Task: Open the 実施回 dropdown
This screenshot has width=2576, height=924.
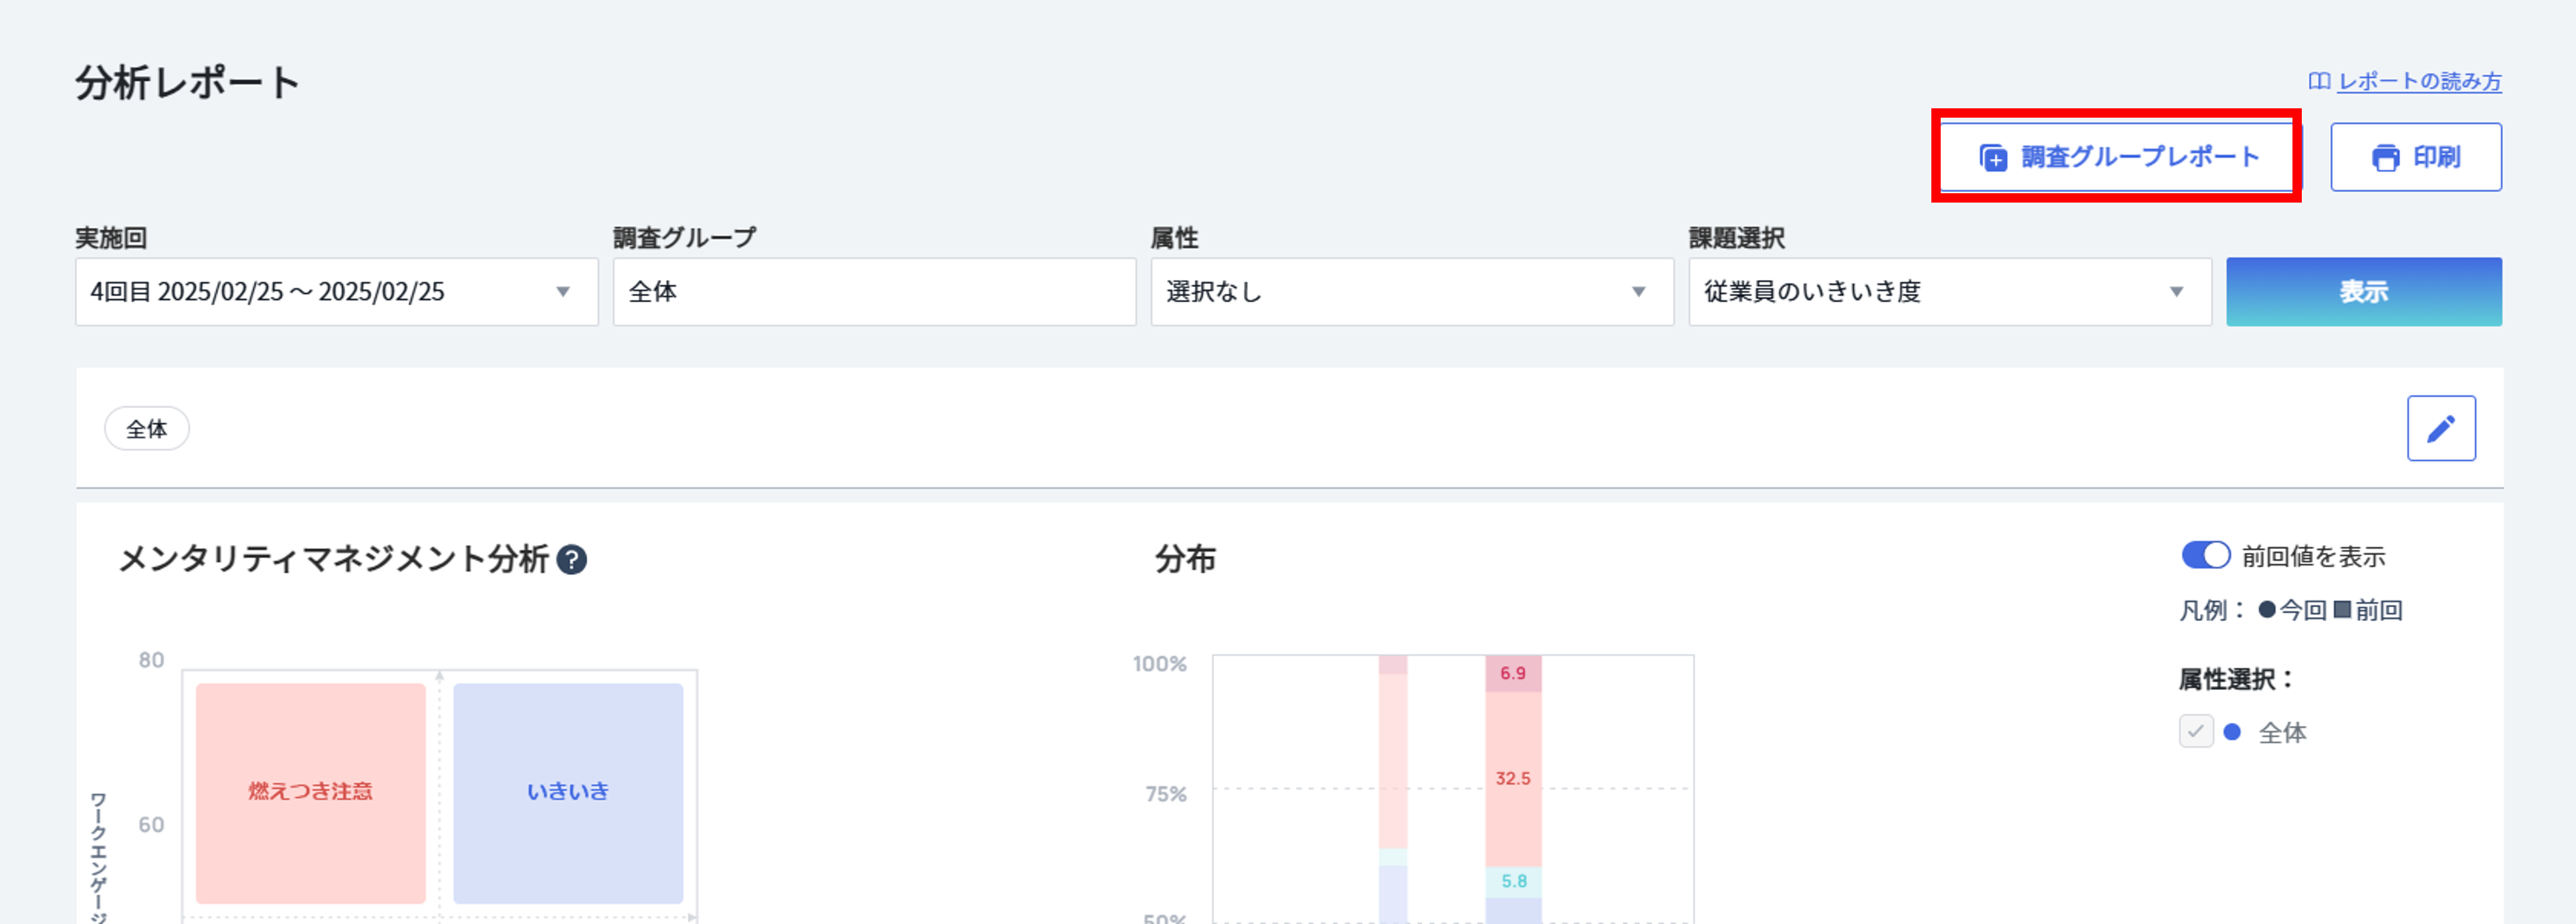Action: click(337, 292)
